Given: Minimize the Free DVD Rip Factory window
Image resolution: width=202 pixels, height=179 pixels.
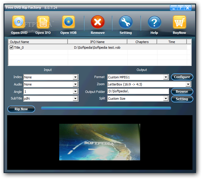Looking at the screenshot, I should click(173, 8).
